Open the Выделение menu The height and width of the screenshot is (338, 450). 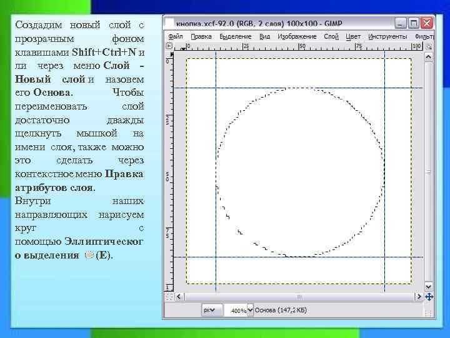coord(236,36)
